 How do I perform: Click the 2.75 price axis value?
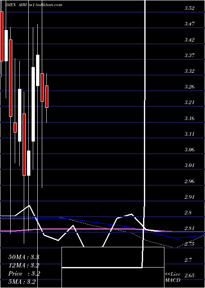(189, 244)
